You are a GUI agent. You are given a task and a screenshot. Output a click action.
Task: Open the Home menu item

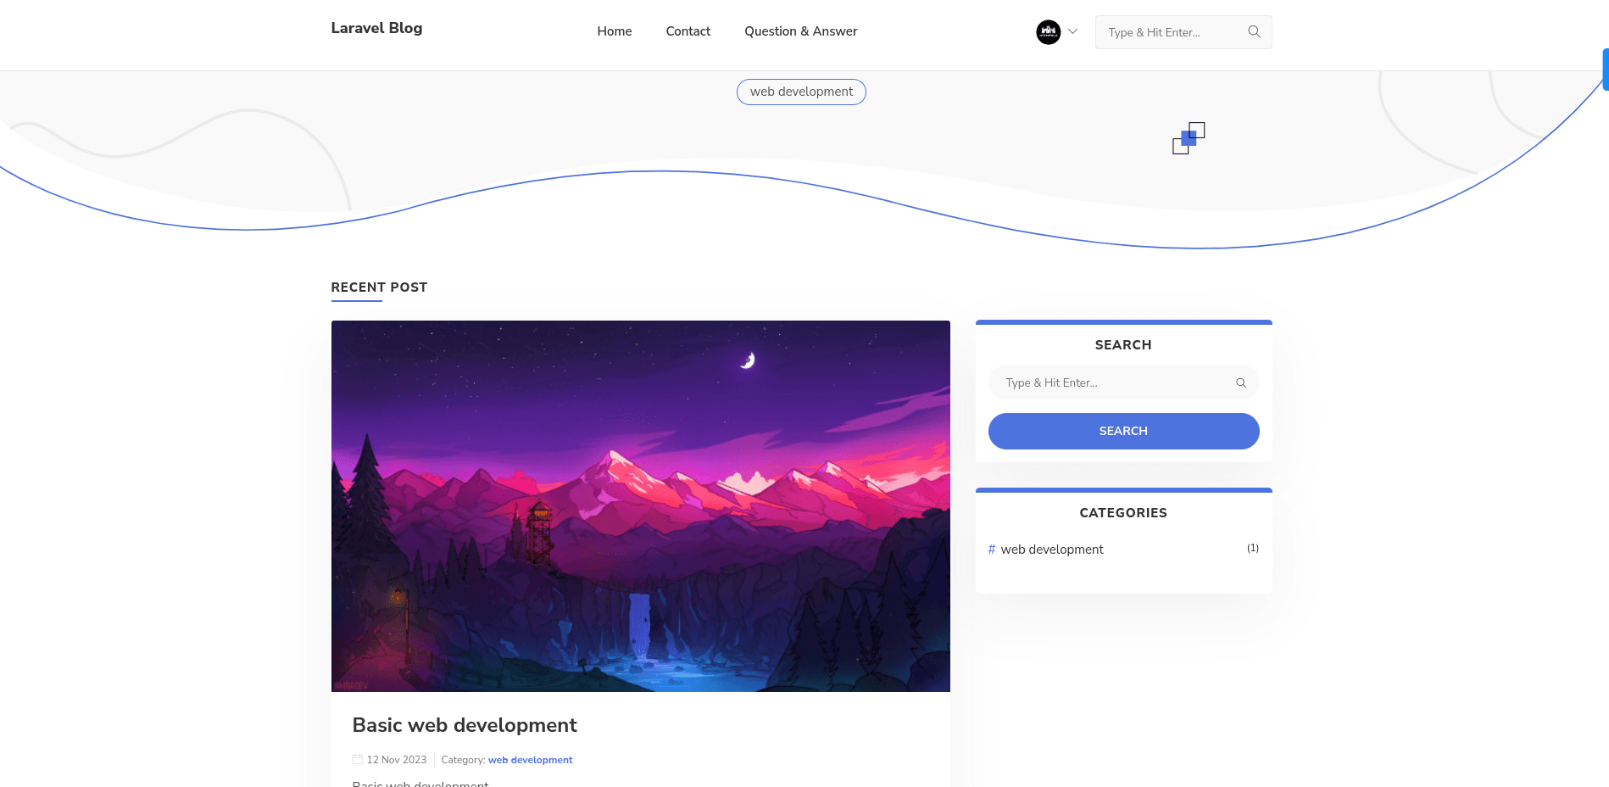614,31
